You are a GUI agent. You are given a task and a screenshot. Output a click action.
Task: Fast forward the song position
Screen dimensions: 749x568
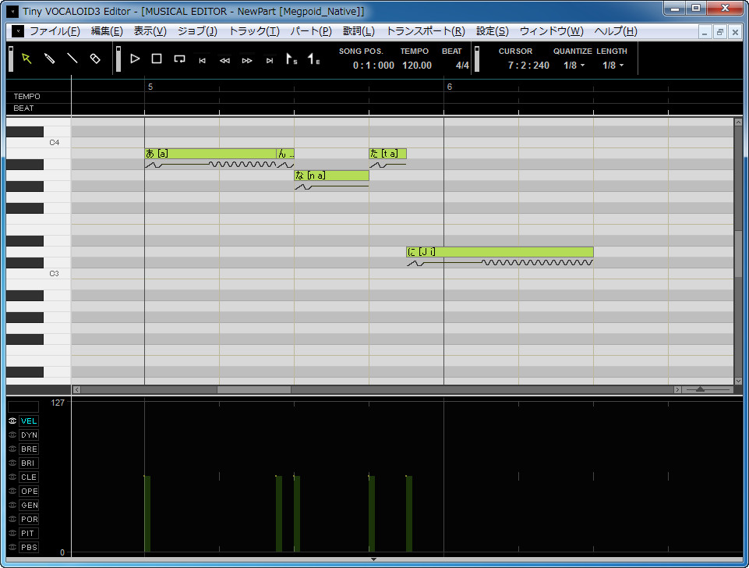[x=247, y=61]
